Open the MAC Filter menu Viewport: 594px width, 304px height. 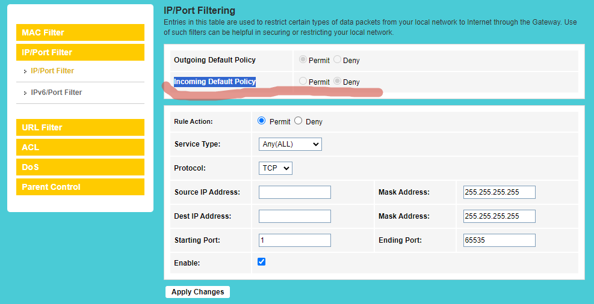[80, 32]
